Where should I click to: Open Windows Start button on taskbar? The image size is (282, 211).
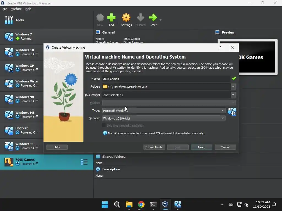[105, 204]
